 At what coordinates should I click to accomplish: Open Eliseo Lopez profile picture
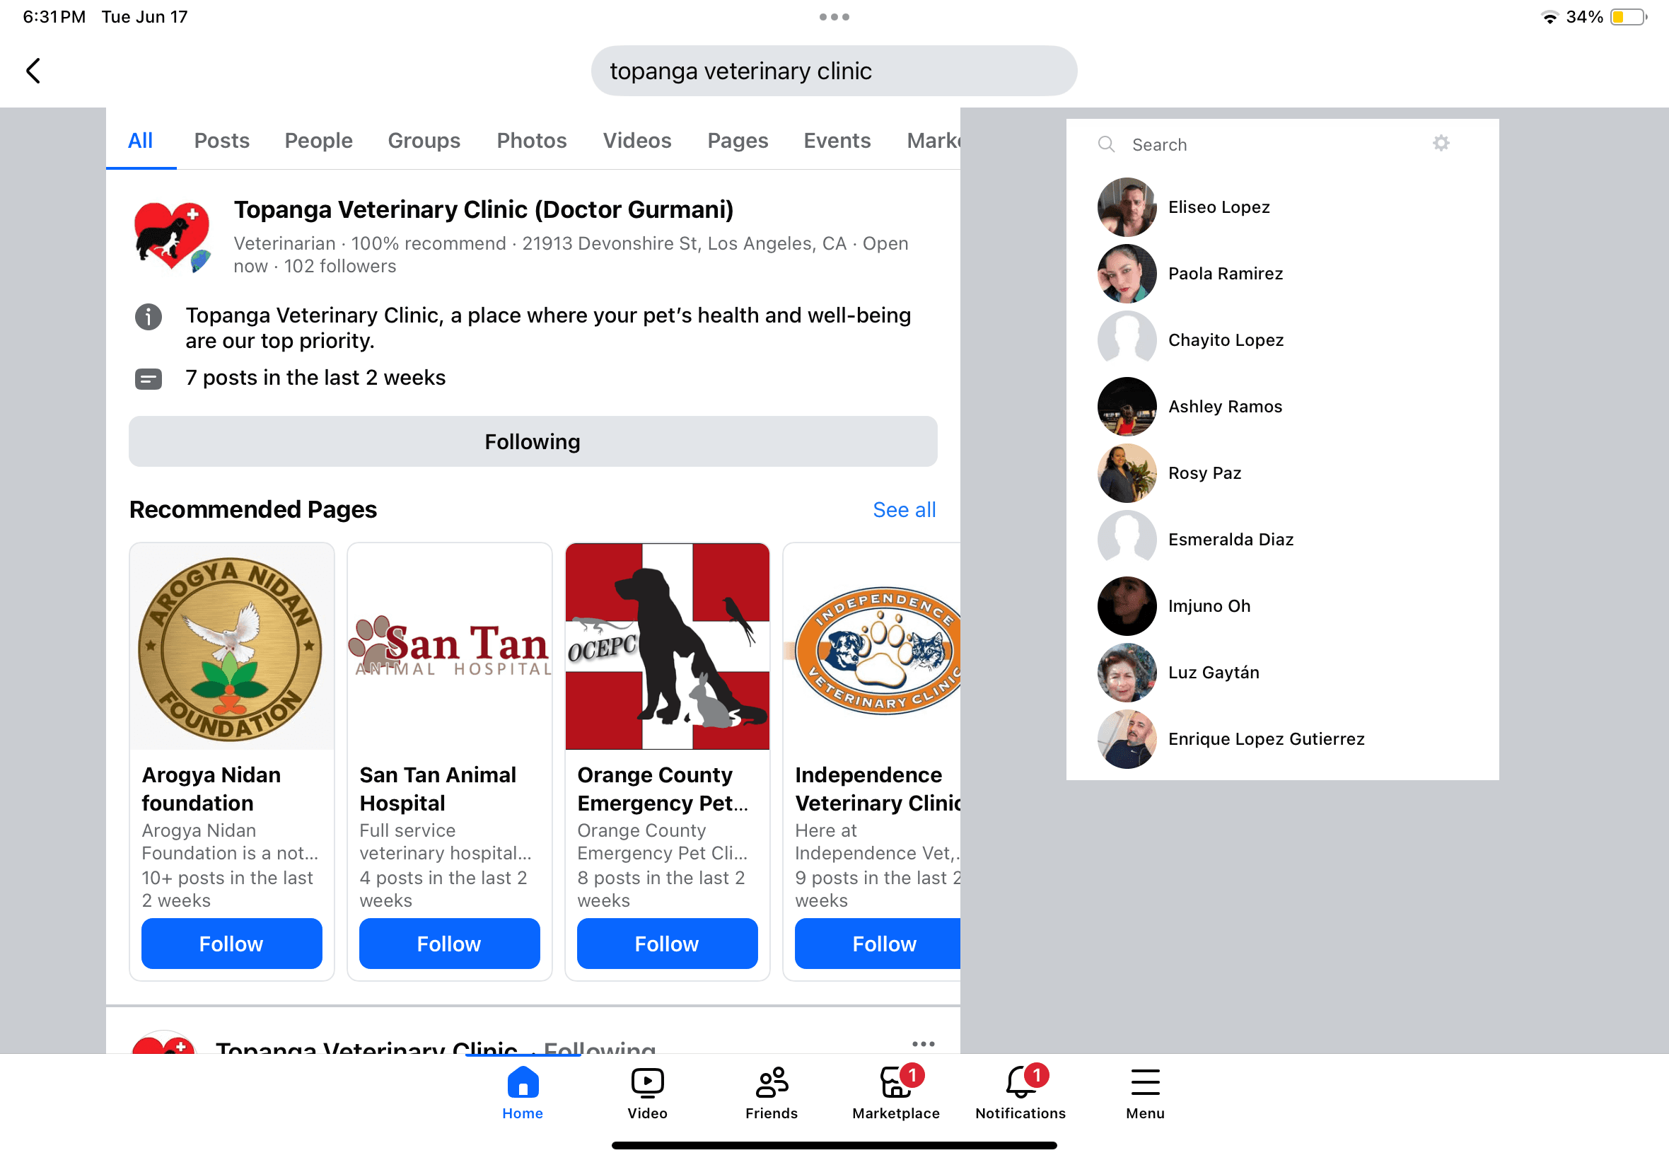click(x=1127, y=207)
